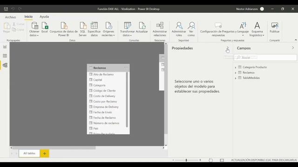Redo the last action
The width and height of the screenshot is (298, 167).
coord(20,9)
